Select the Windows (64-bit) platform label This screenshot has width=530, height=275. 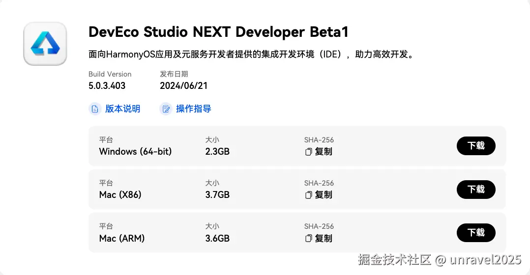135,152
